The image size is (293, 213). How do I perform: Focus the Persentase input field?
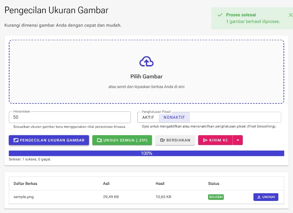(x=70, y=117)
